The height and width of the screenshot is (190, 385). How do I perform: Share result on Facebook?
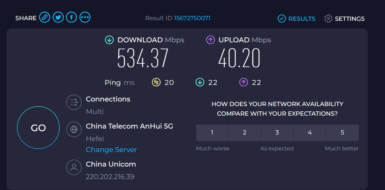71,17
